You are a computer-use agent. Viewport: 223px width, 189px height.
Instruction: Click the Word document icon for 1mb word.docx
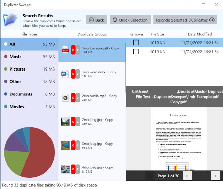65,74
